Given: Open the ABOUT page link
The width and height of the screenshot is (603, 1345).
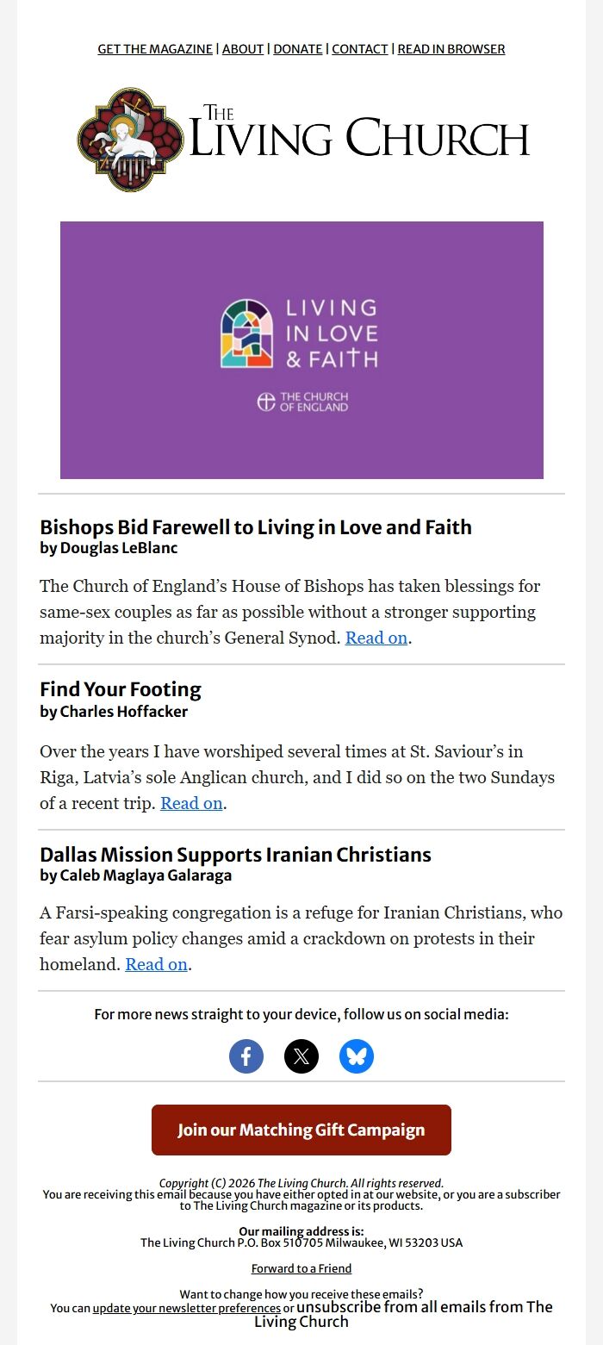Looking at the screenshot, I should tap(242, 49).
